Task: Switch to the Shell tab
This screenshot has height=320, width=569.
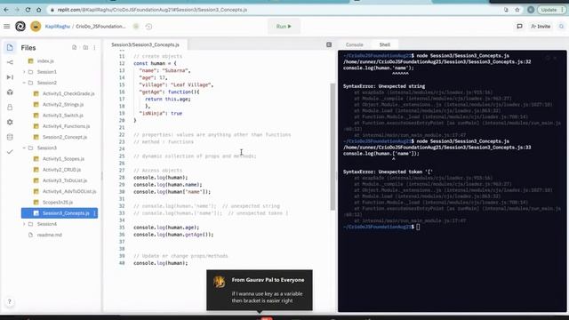Action: pos(385,44)
